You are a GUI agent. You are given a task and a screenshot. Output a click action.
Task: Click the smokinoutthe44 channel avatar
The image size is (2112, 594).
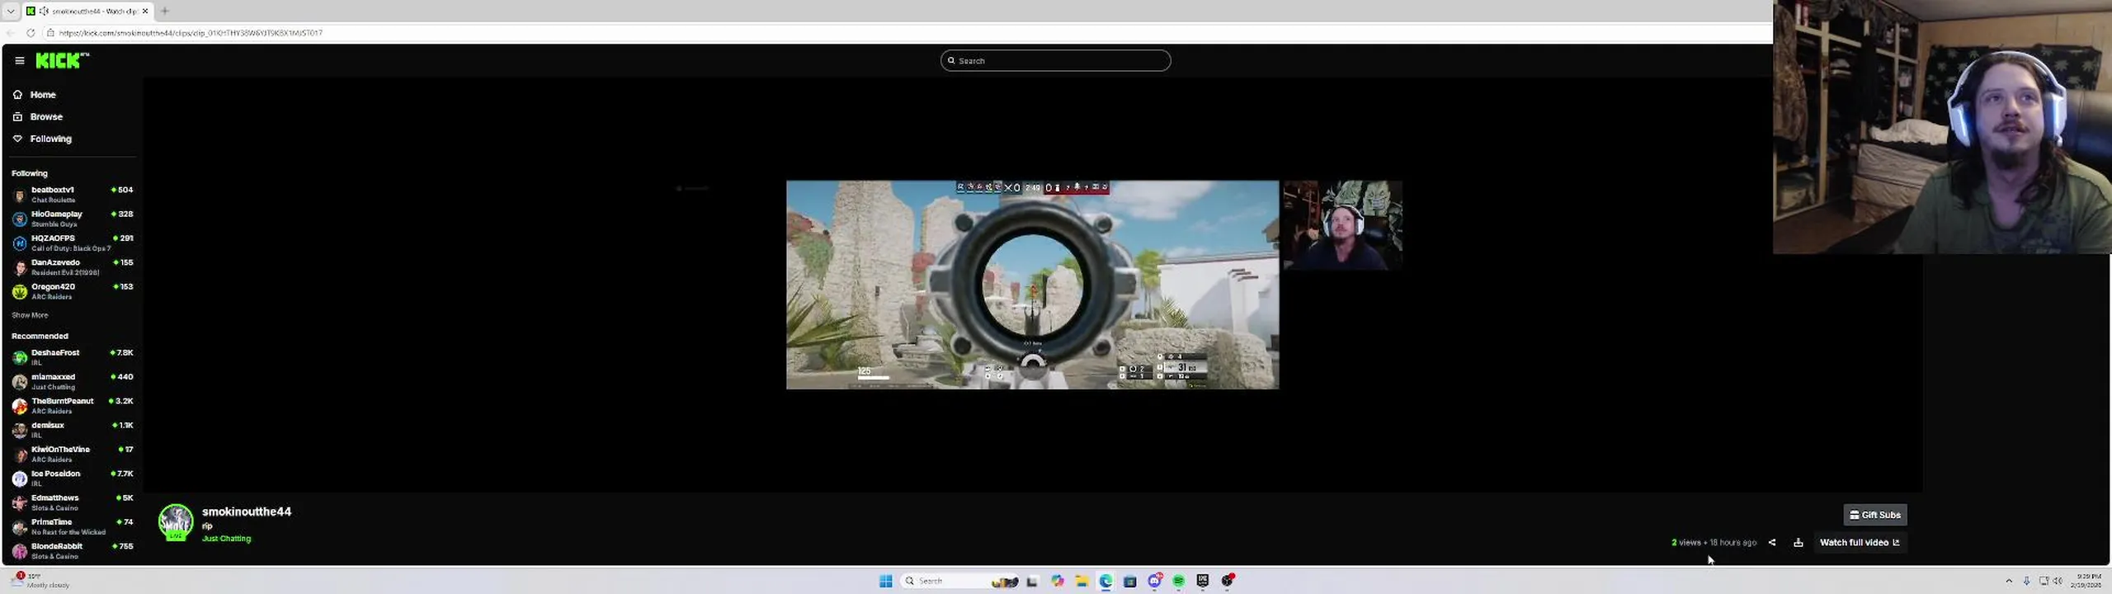click(x=176, y=521)
